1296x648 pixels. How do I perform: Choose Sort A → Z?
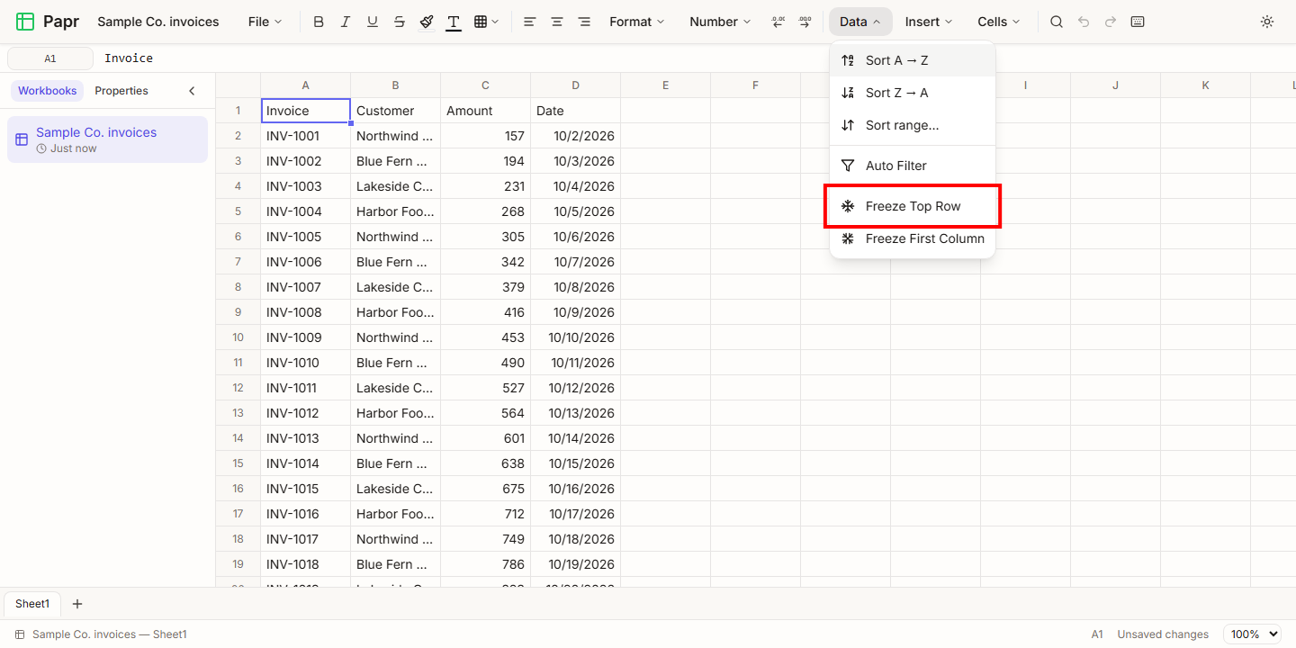point(913,60)
